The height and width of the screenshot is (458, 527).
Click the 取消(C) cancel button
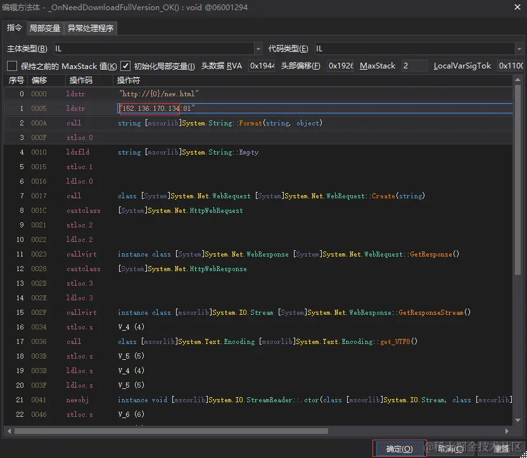click(450, 448)
